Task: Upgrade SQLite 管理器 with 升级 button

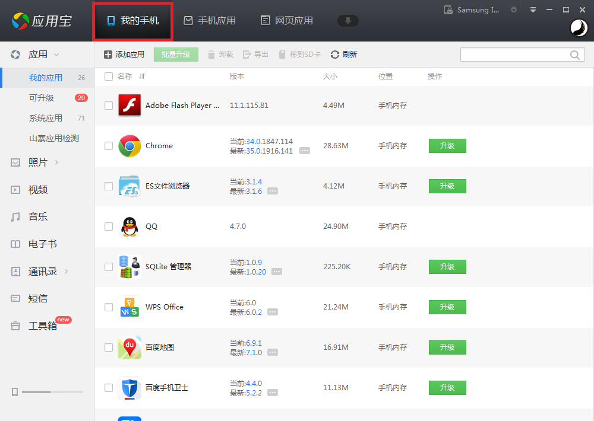Action: [447, 267]
